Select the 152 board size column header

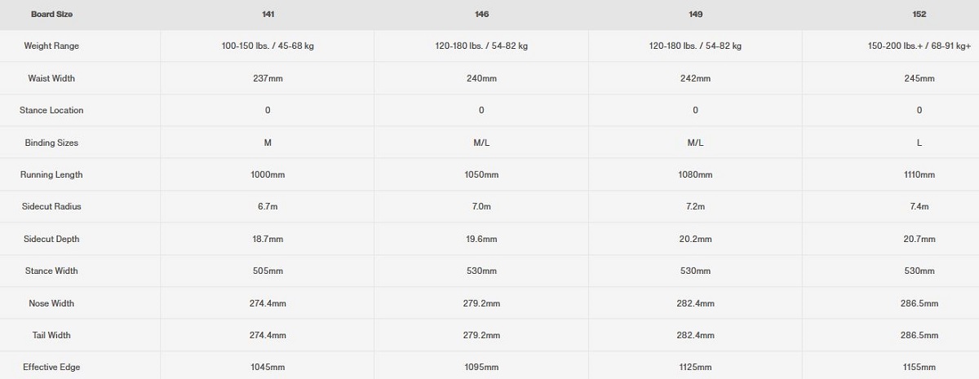point(919,15)
